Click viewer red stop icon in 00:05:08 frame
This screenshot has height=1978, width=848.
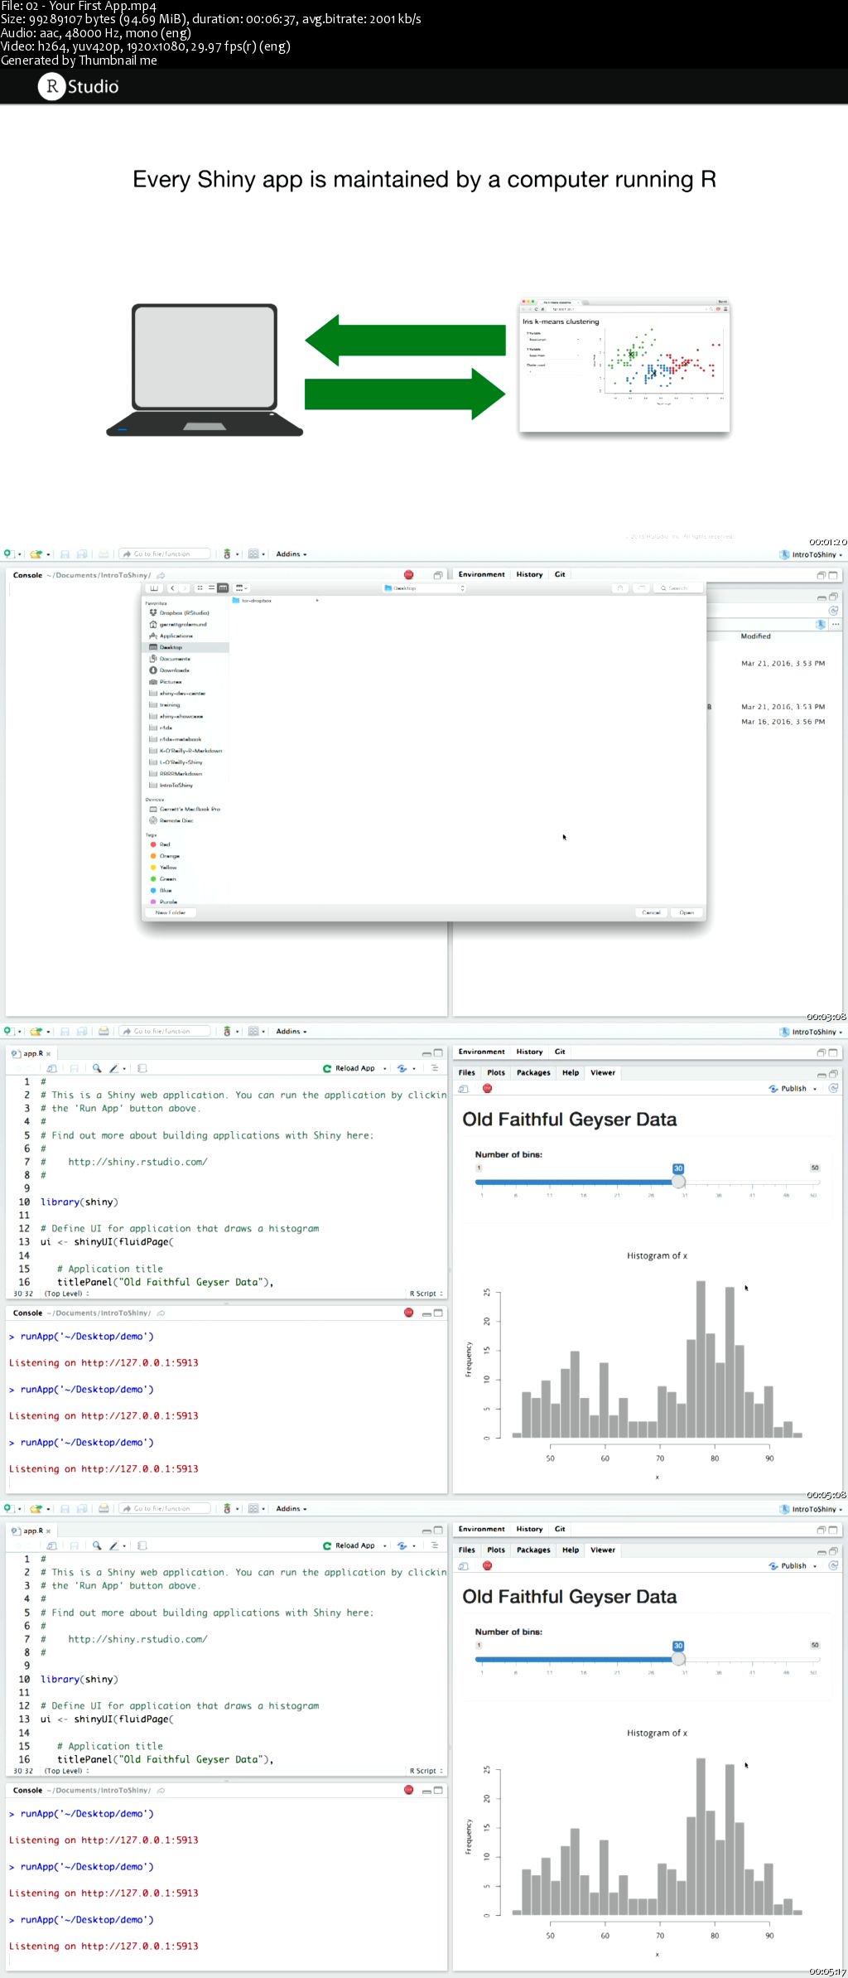pyautogui.click(x=487, y=1089)
